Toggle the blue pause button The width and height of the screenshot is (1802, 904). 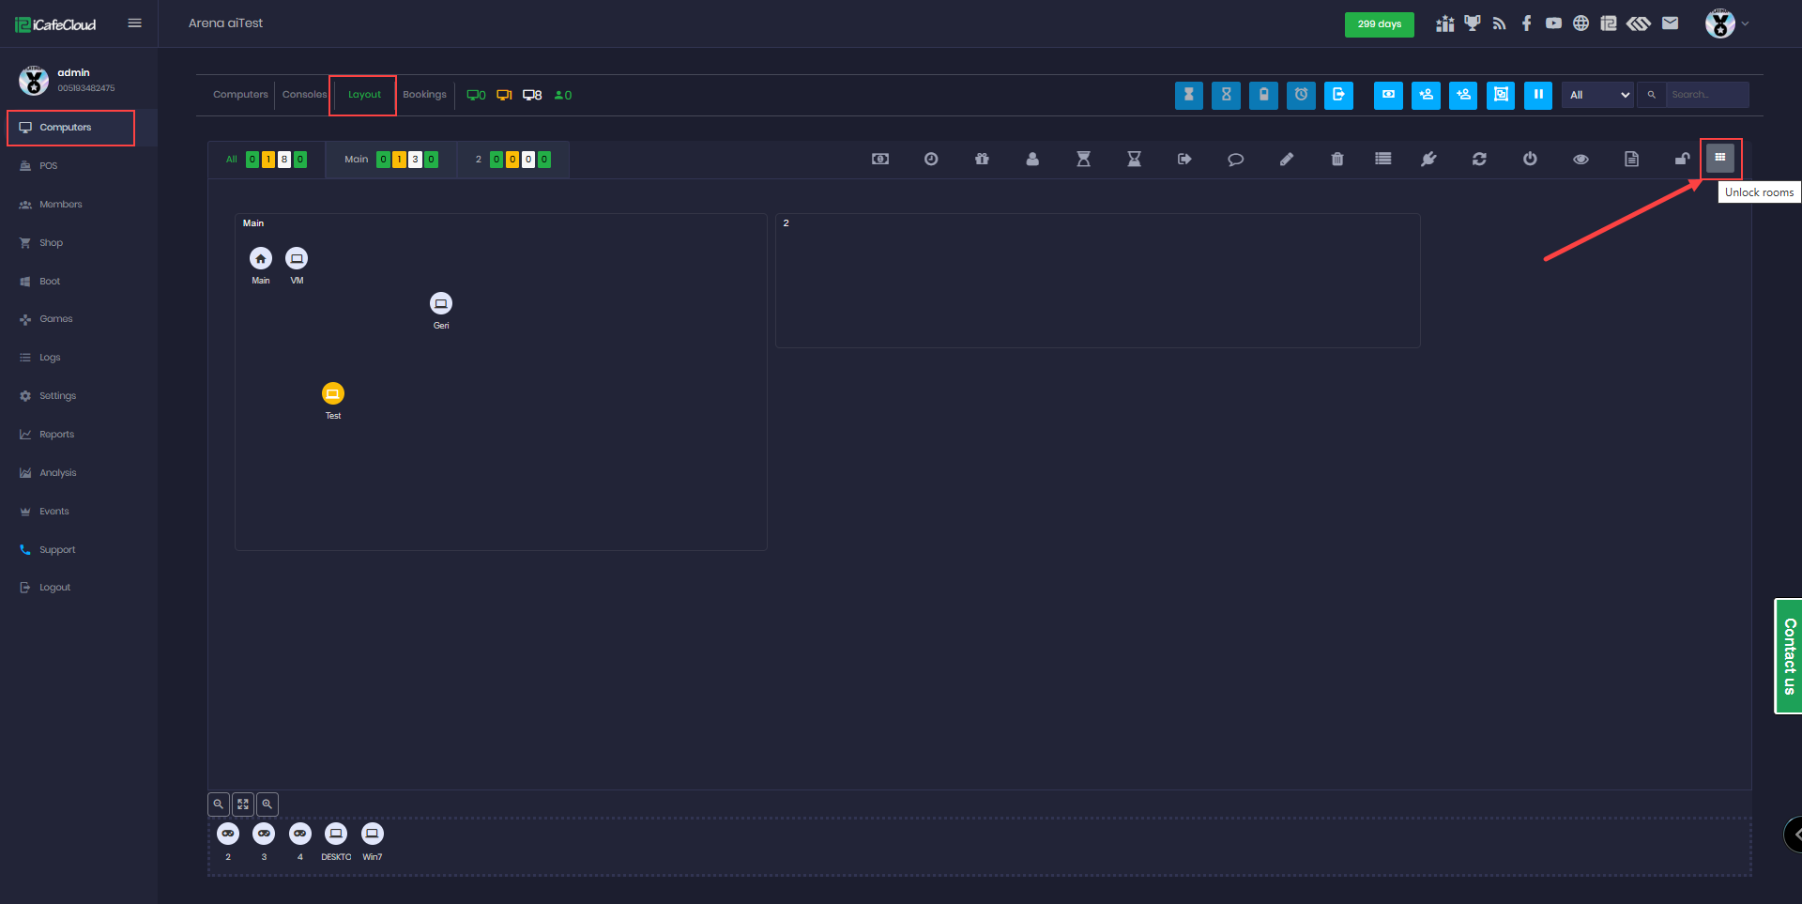coord(1537,95)
